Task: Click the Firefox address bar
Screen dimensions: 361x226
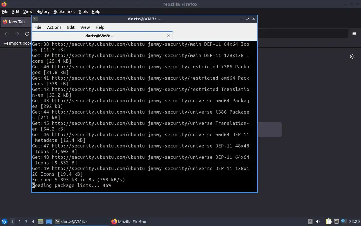Action: coord(302,34)
